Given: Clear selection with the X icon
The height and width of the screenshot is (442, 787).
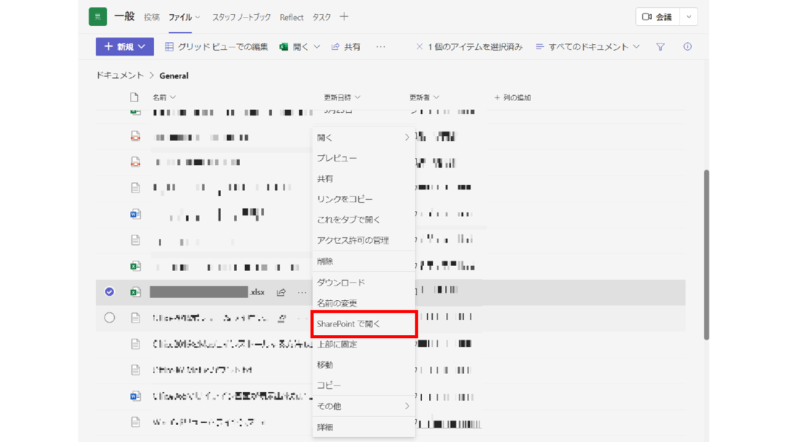Looking at the screenshot, I should (419, 47).
